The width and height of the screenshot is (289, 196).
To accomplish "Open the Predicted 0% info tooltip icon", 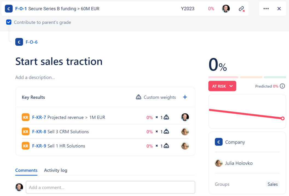I will [x=282, y=86].
